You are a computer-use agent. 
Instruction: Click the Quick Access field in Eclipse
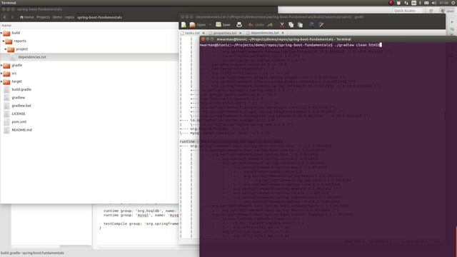click(x=407, y=11)
